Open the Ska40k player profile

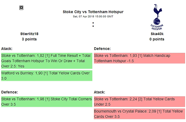[x=157, y=34]
